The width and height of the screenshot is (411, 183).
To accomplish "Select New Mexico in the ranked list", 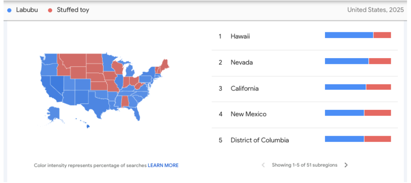I will coord(249,114).
